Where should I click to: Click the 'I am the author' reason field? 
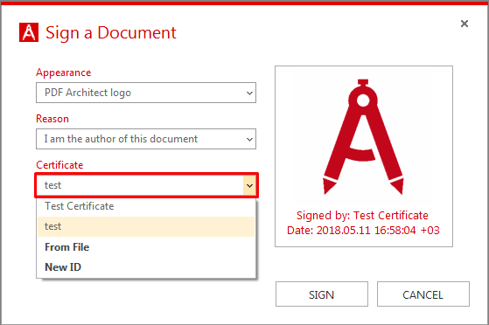pos(146,139)
